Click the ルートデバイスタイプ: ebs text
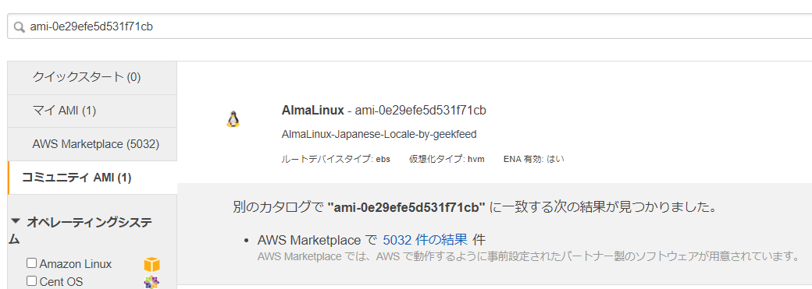 (x=336, y=159)
